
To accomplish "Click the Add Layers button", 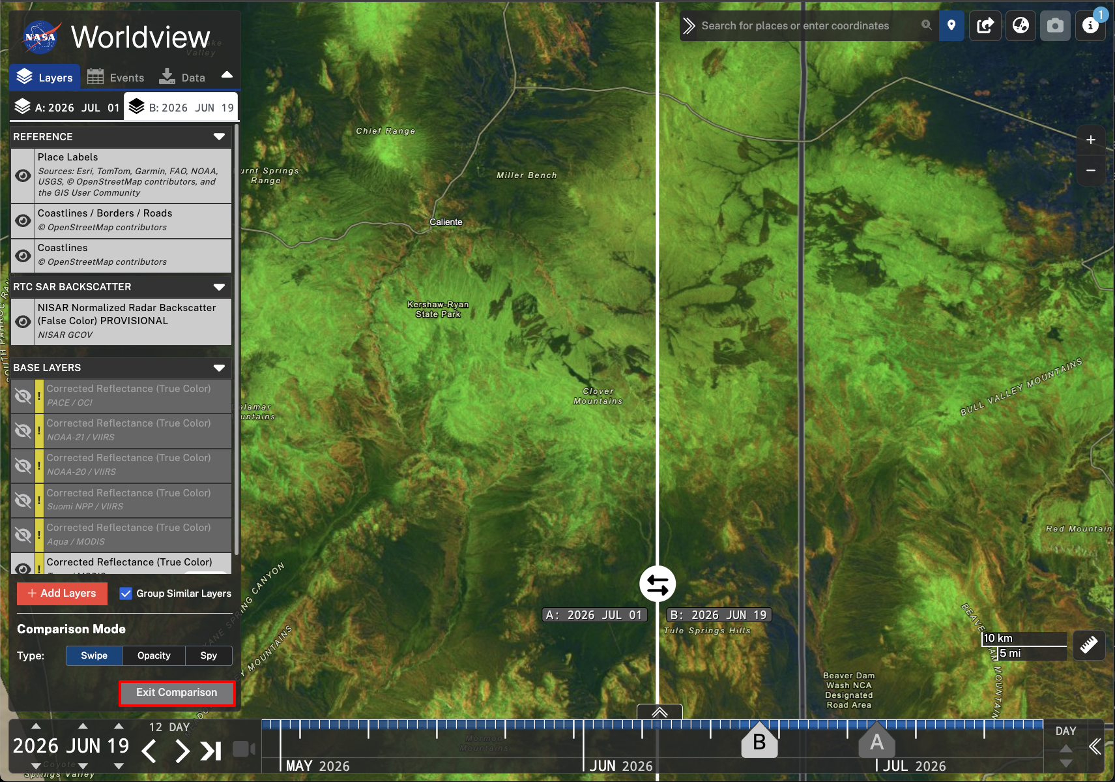I will [x=62, y=593].
